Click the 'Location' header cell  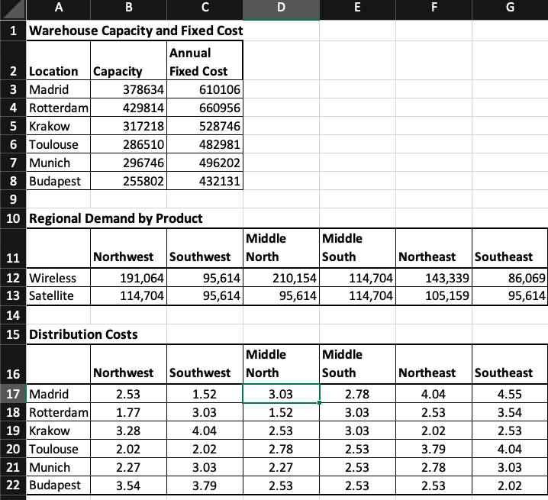58,61
